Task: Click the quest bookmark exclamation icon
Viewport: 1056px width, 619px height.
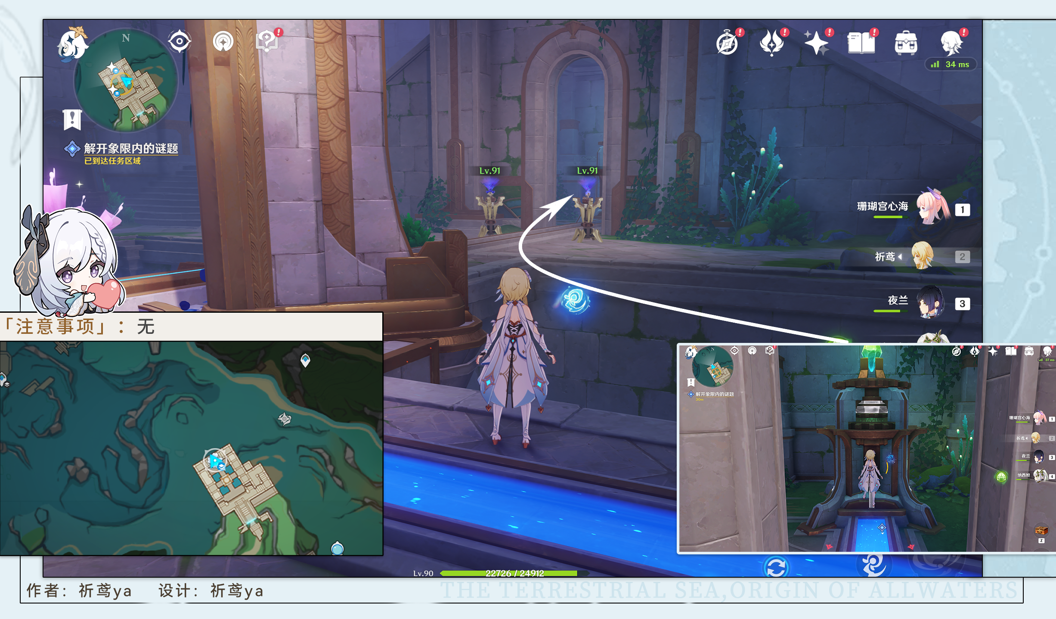Action: pos(72,119)
